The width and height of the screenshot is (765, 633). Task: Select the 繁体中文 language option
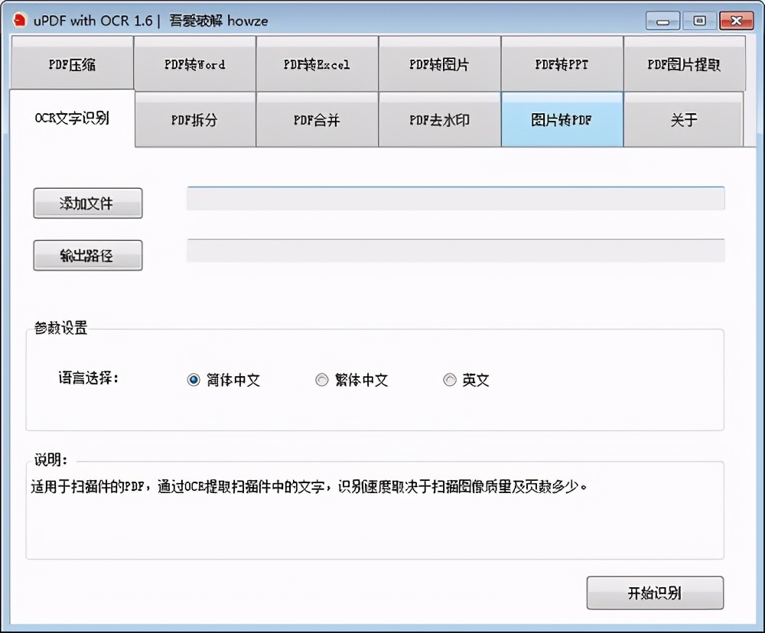coord(322,379)
